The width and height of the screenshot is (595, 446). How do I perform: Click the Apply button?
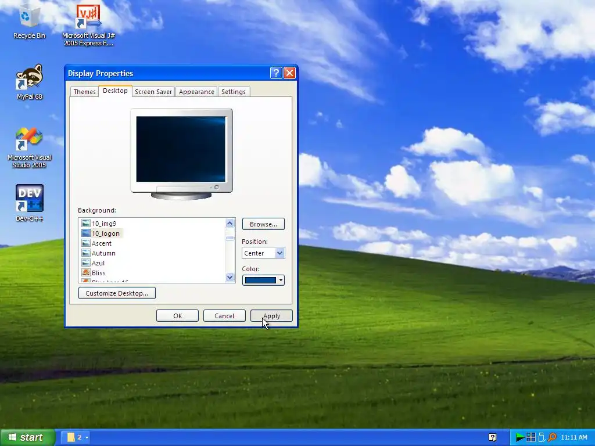coord(271,316)
